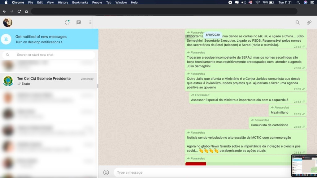Open the battery status menu showing 78%
Viewport: 317px width, 178px height.
point(269,2)
